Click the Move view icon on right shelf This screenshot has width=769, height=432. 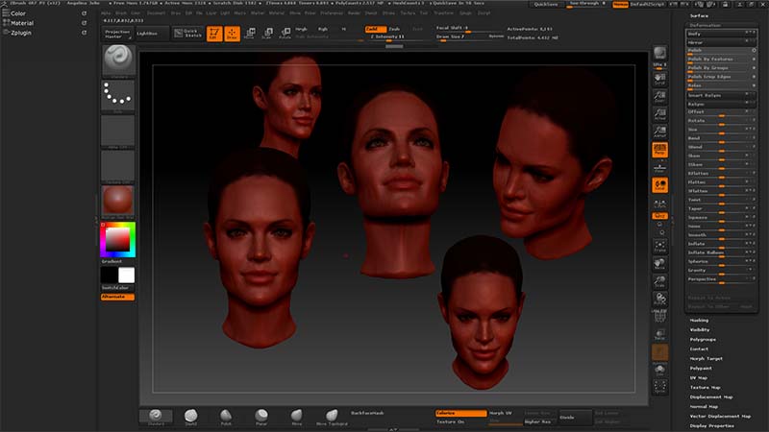tap(659, 264)
